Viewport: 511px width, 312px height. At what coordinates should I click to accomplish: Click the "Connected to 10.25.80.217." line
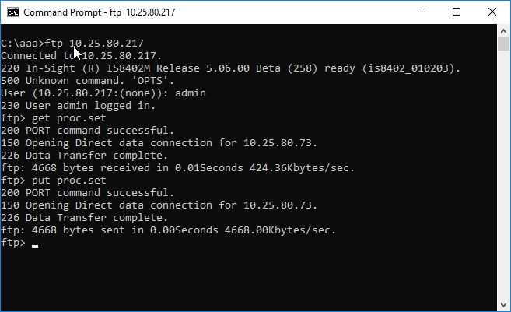82,56
